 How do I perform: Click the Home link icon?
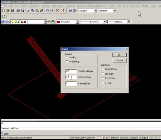[2, 22]
